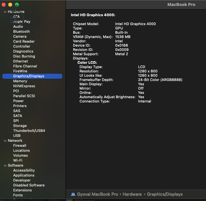This screenshot has width=206, height=201.
Task: Click the Mirror value Off
Action: coord(141,88)
